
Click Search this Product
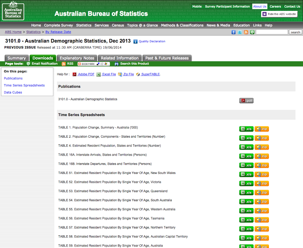pos(132,64)
